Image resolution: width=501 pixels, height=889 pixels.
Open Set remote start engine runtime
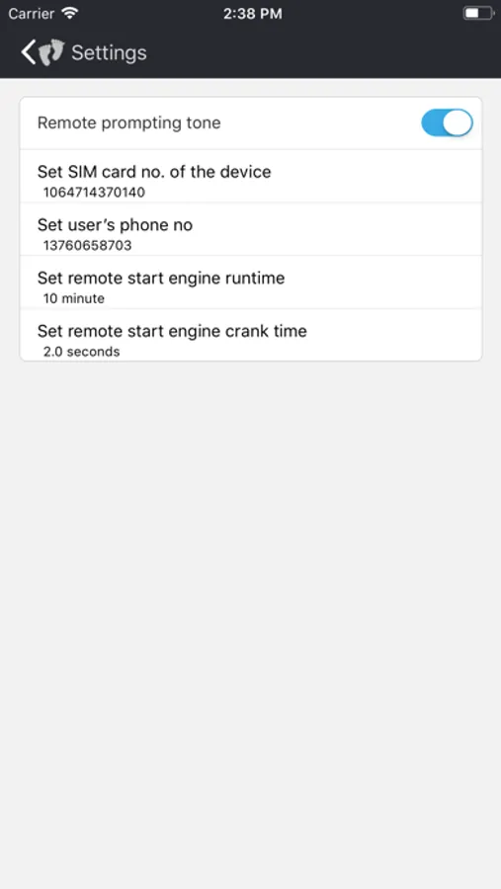(x=251, y=283)
